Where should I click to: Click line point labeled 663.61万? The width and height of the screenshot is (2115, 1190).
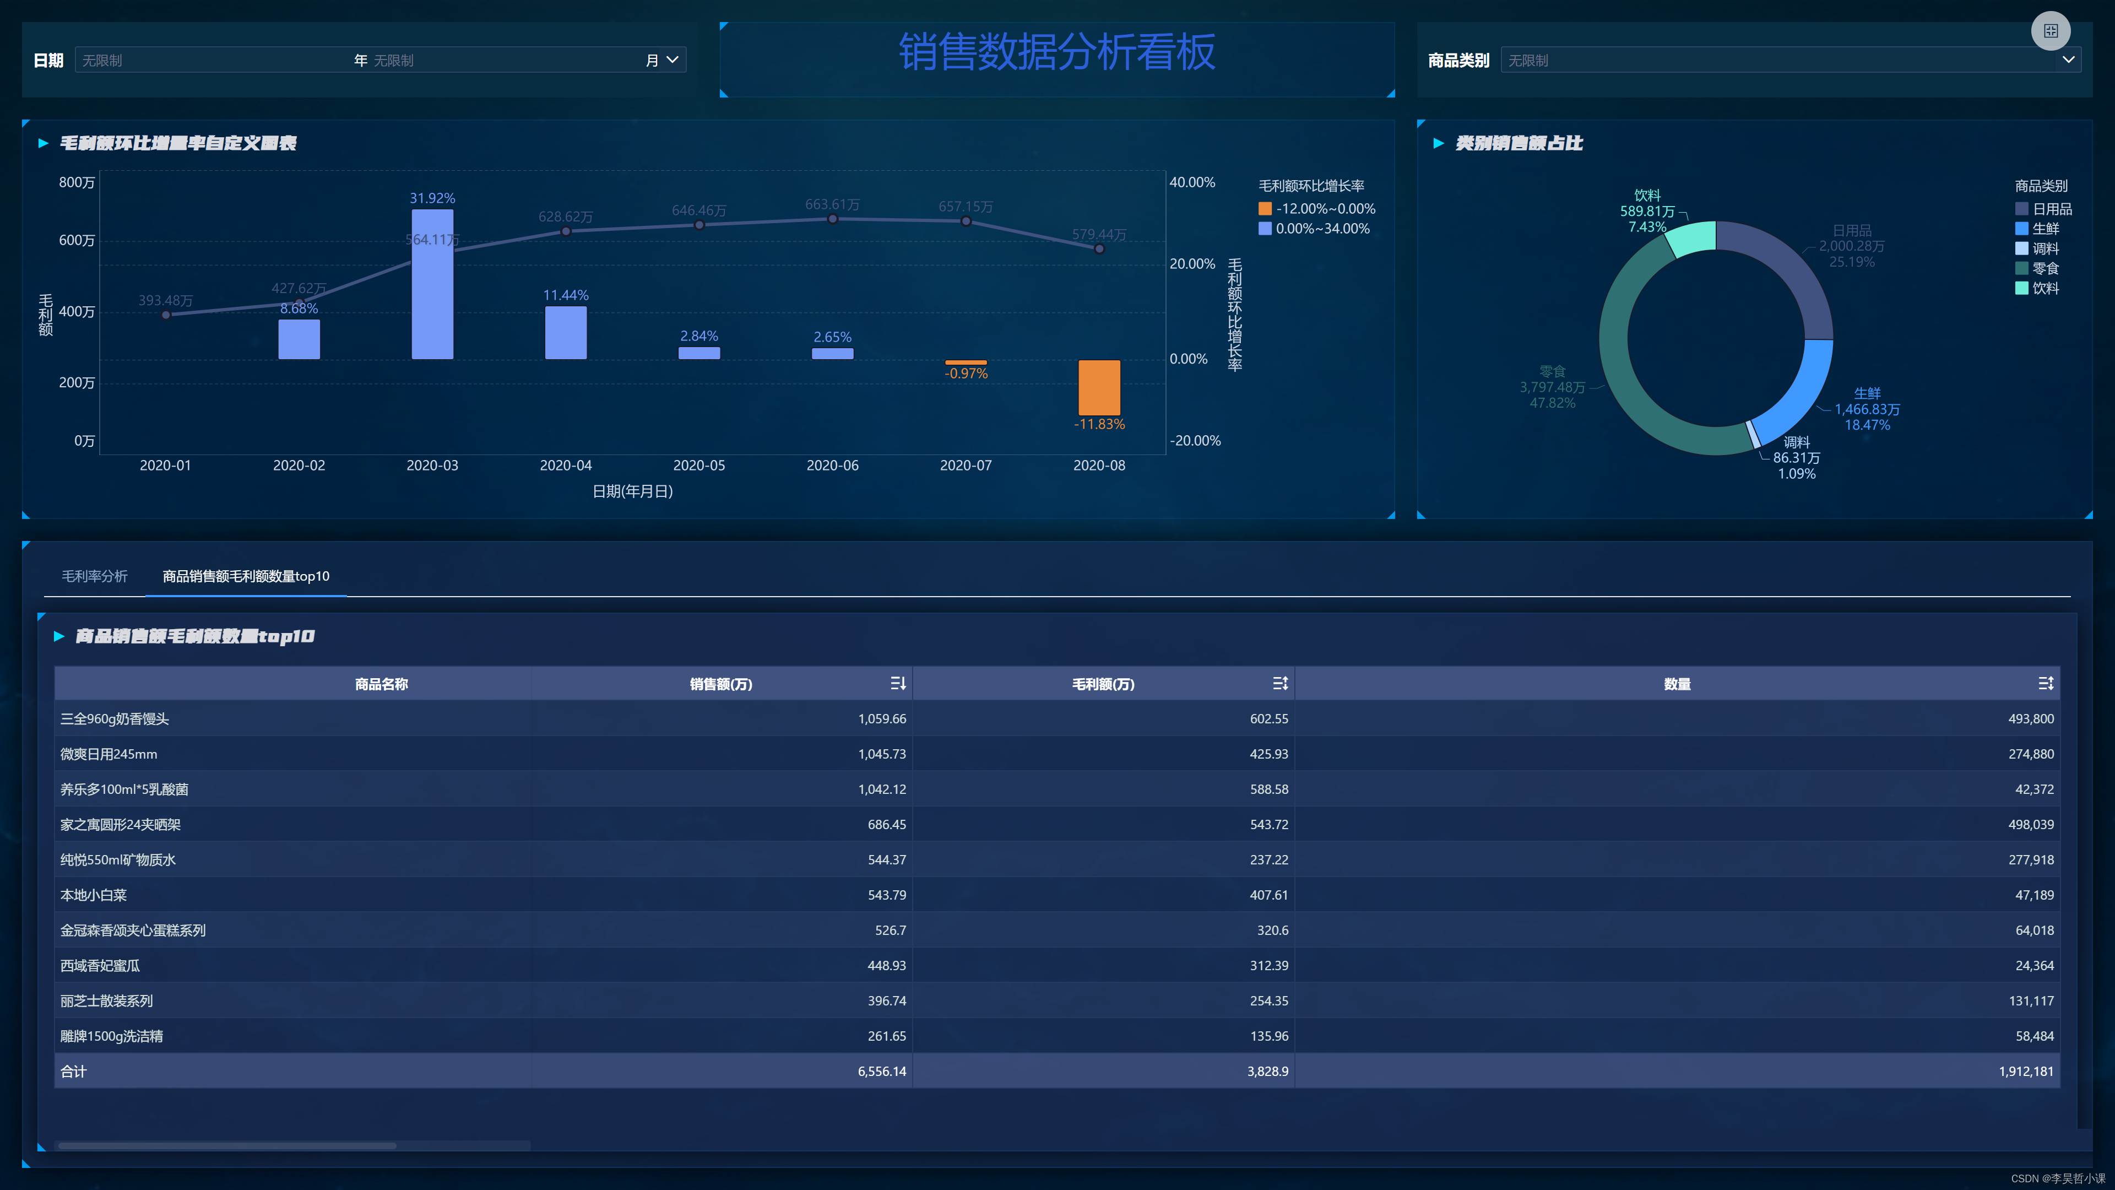coord(833,219)
